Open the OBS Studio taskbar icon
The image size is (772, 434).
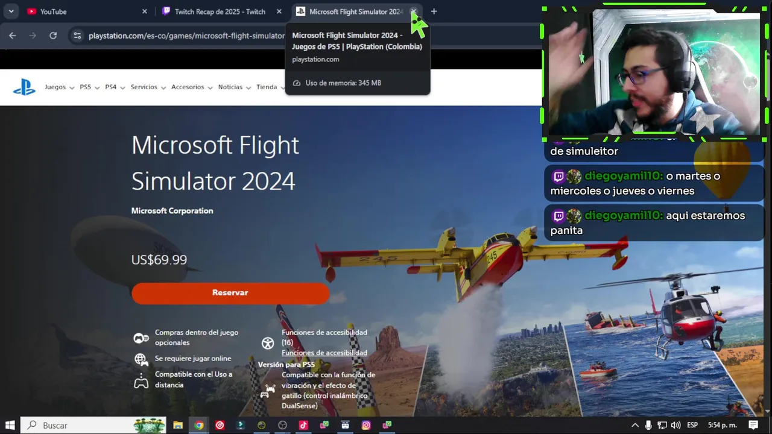tap(282, 425)
